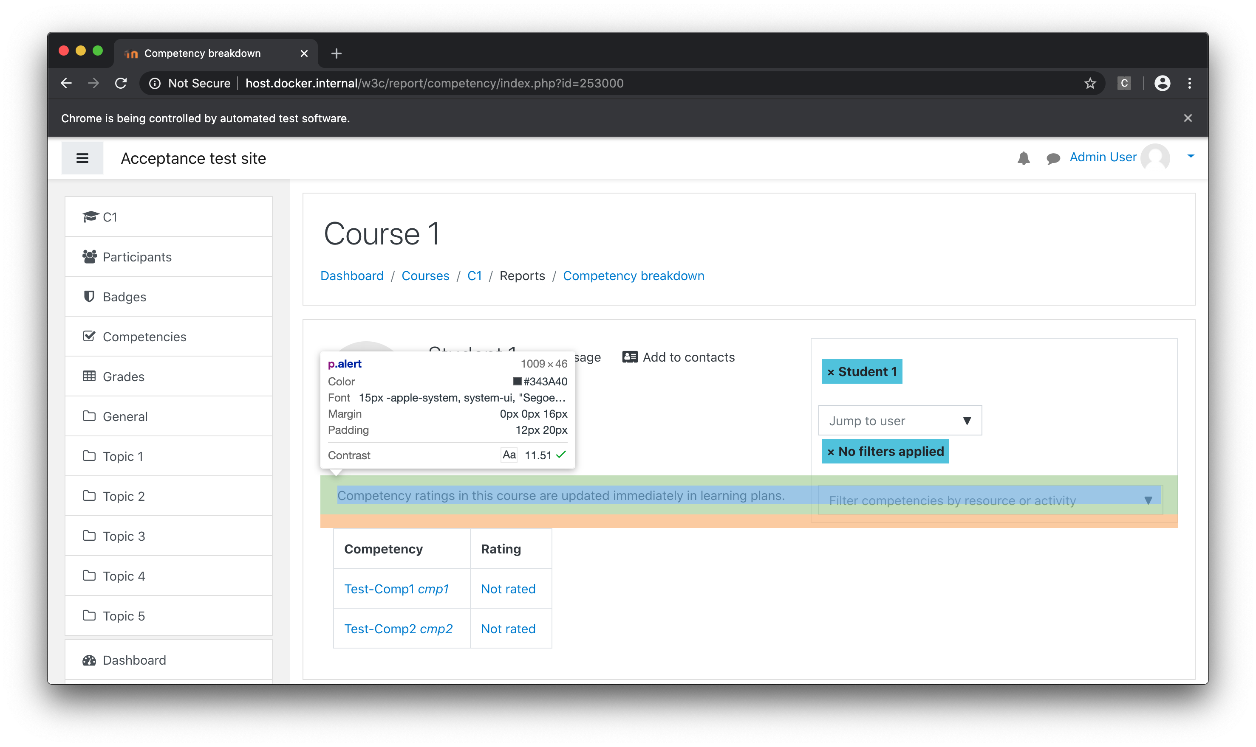Image resolution: width=1256 pixels, height=747 pixels.
Task: Open General section in side menu
Action: pyautogui.click(x=169, y=416)
